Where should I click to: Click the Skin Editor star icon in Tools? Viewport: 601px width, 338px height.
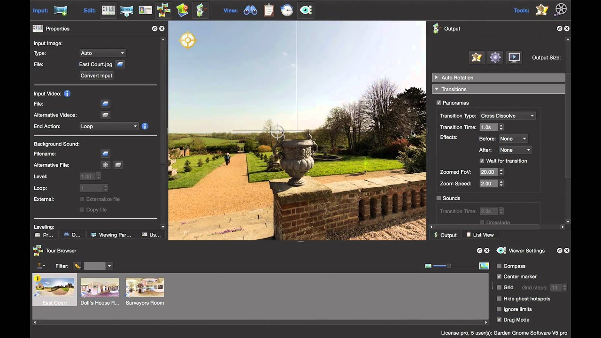tap(542, 10)
